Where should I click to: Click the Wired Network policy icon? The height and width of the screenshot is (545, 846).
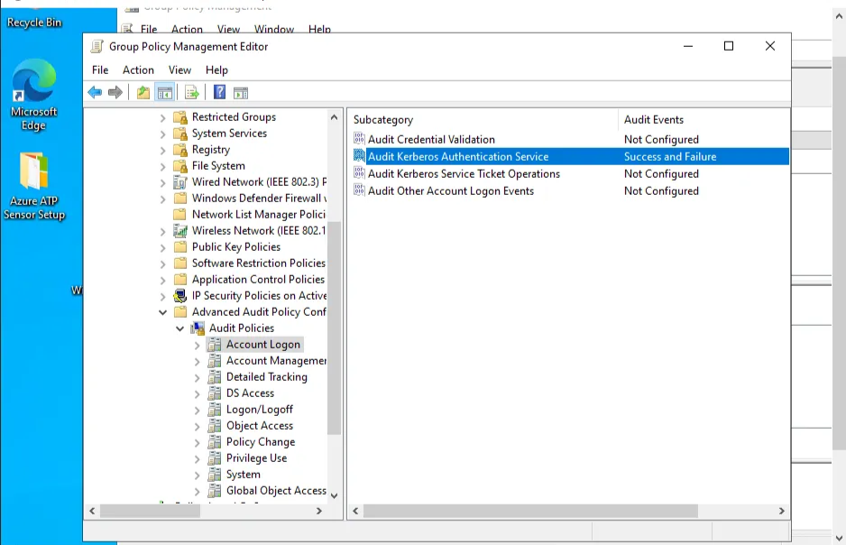coord(180,182)
